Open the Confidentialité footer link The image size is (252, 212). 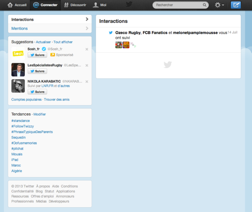22,191
